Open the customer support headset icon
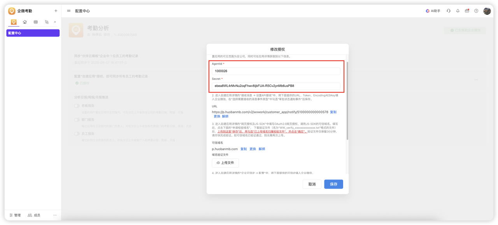Screen dimensions: 498x225 449,11
